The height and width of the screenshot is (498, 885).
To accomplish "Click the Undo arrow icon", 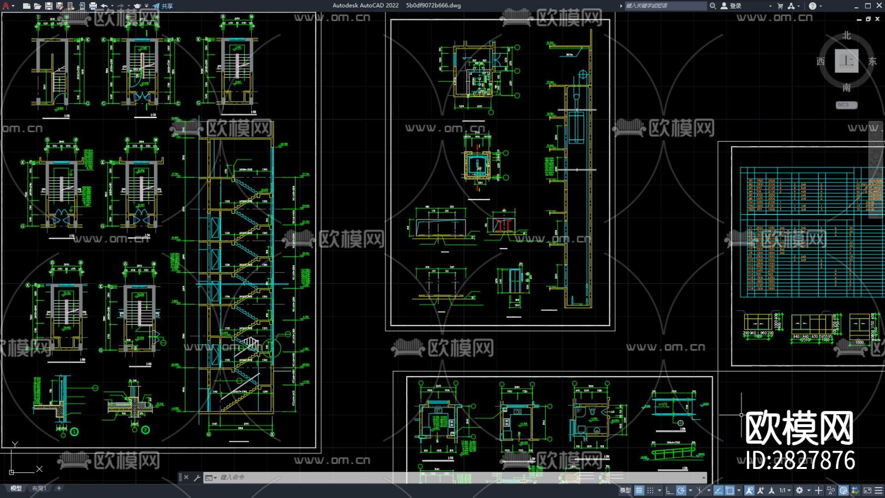I will (x=104, y=6).
